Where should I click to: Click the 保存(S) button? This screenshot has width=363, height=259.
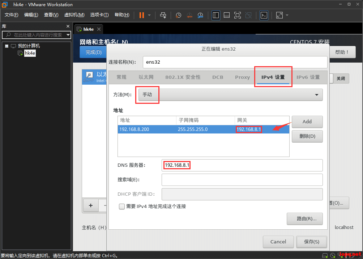click(311, 242)
